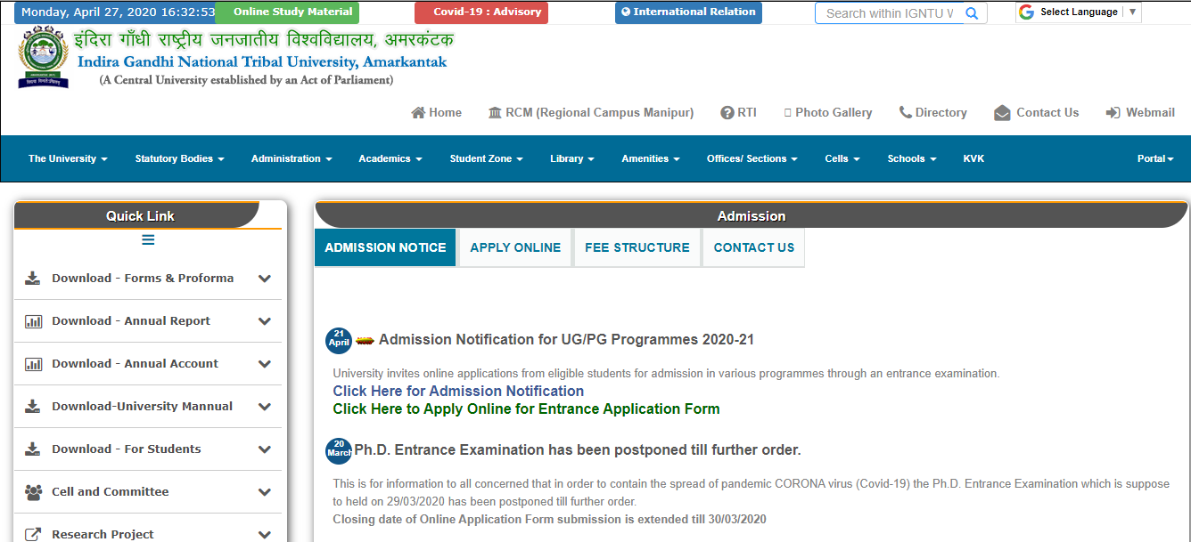Open Amenities menu
1191x542 pixels.
pyautogui.click(x=651, y=158)
